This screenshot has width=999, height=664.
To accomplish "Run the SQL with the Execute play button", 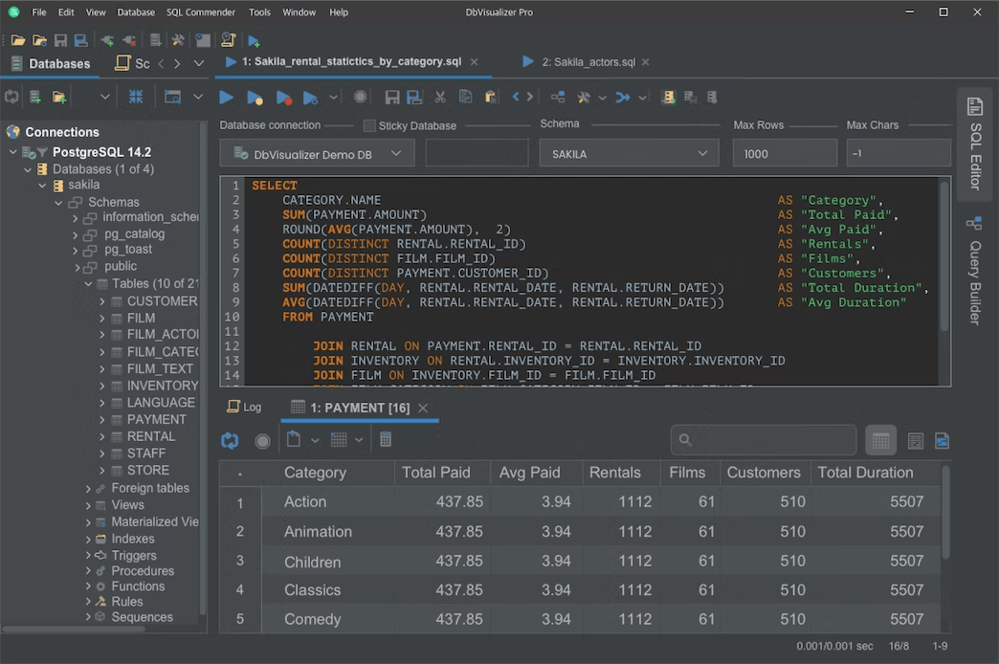I will tap(226, 98).
